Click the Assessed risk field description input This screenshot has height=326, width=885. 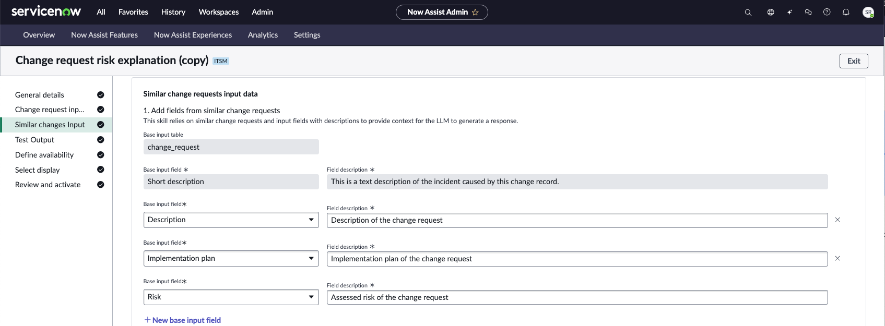point(577,297)
